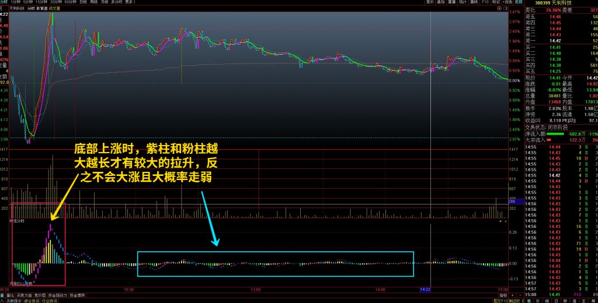Expand the 更多 period options
598x303 pixels.
[x=130, y=2]
